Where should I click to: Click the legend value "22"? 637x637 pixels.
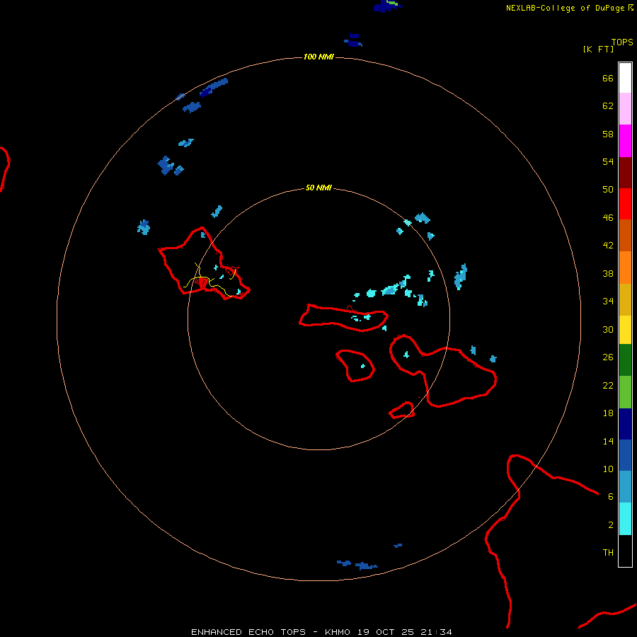click(608, 385)
